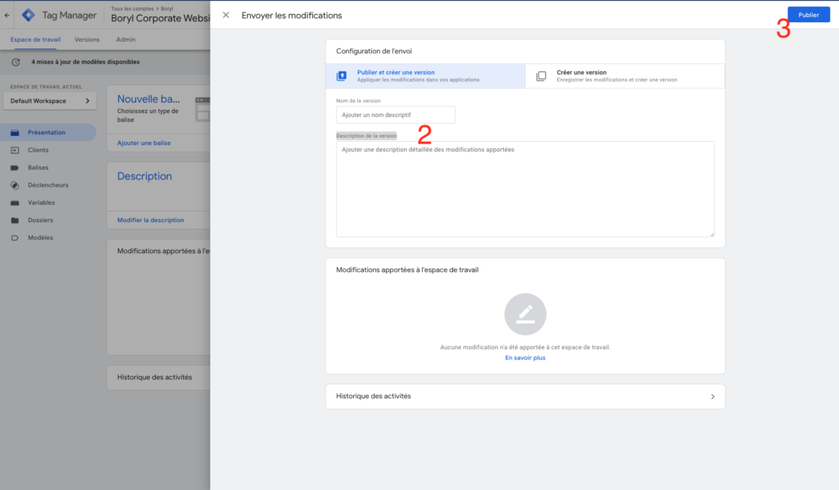Viewport: 839px width, 490px height.
Task: Select Créer une version option
Action: [625, 76]
